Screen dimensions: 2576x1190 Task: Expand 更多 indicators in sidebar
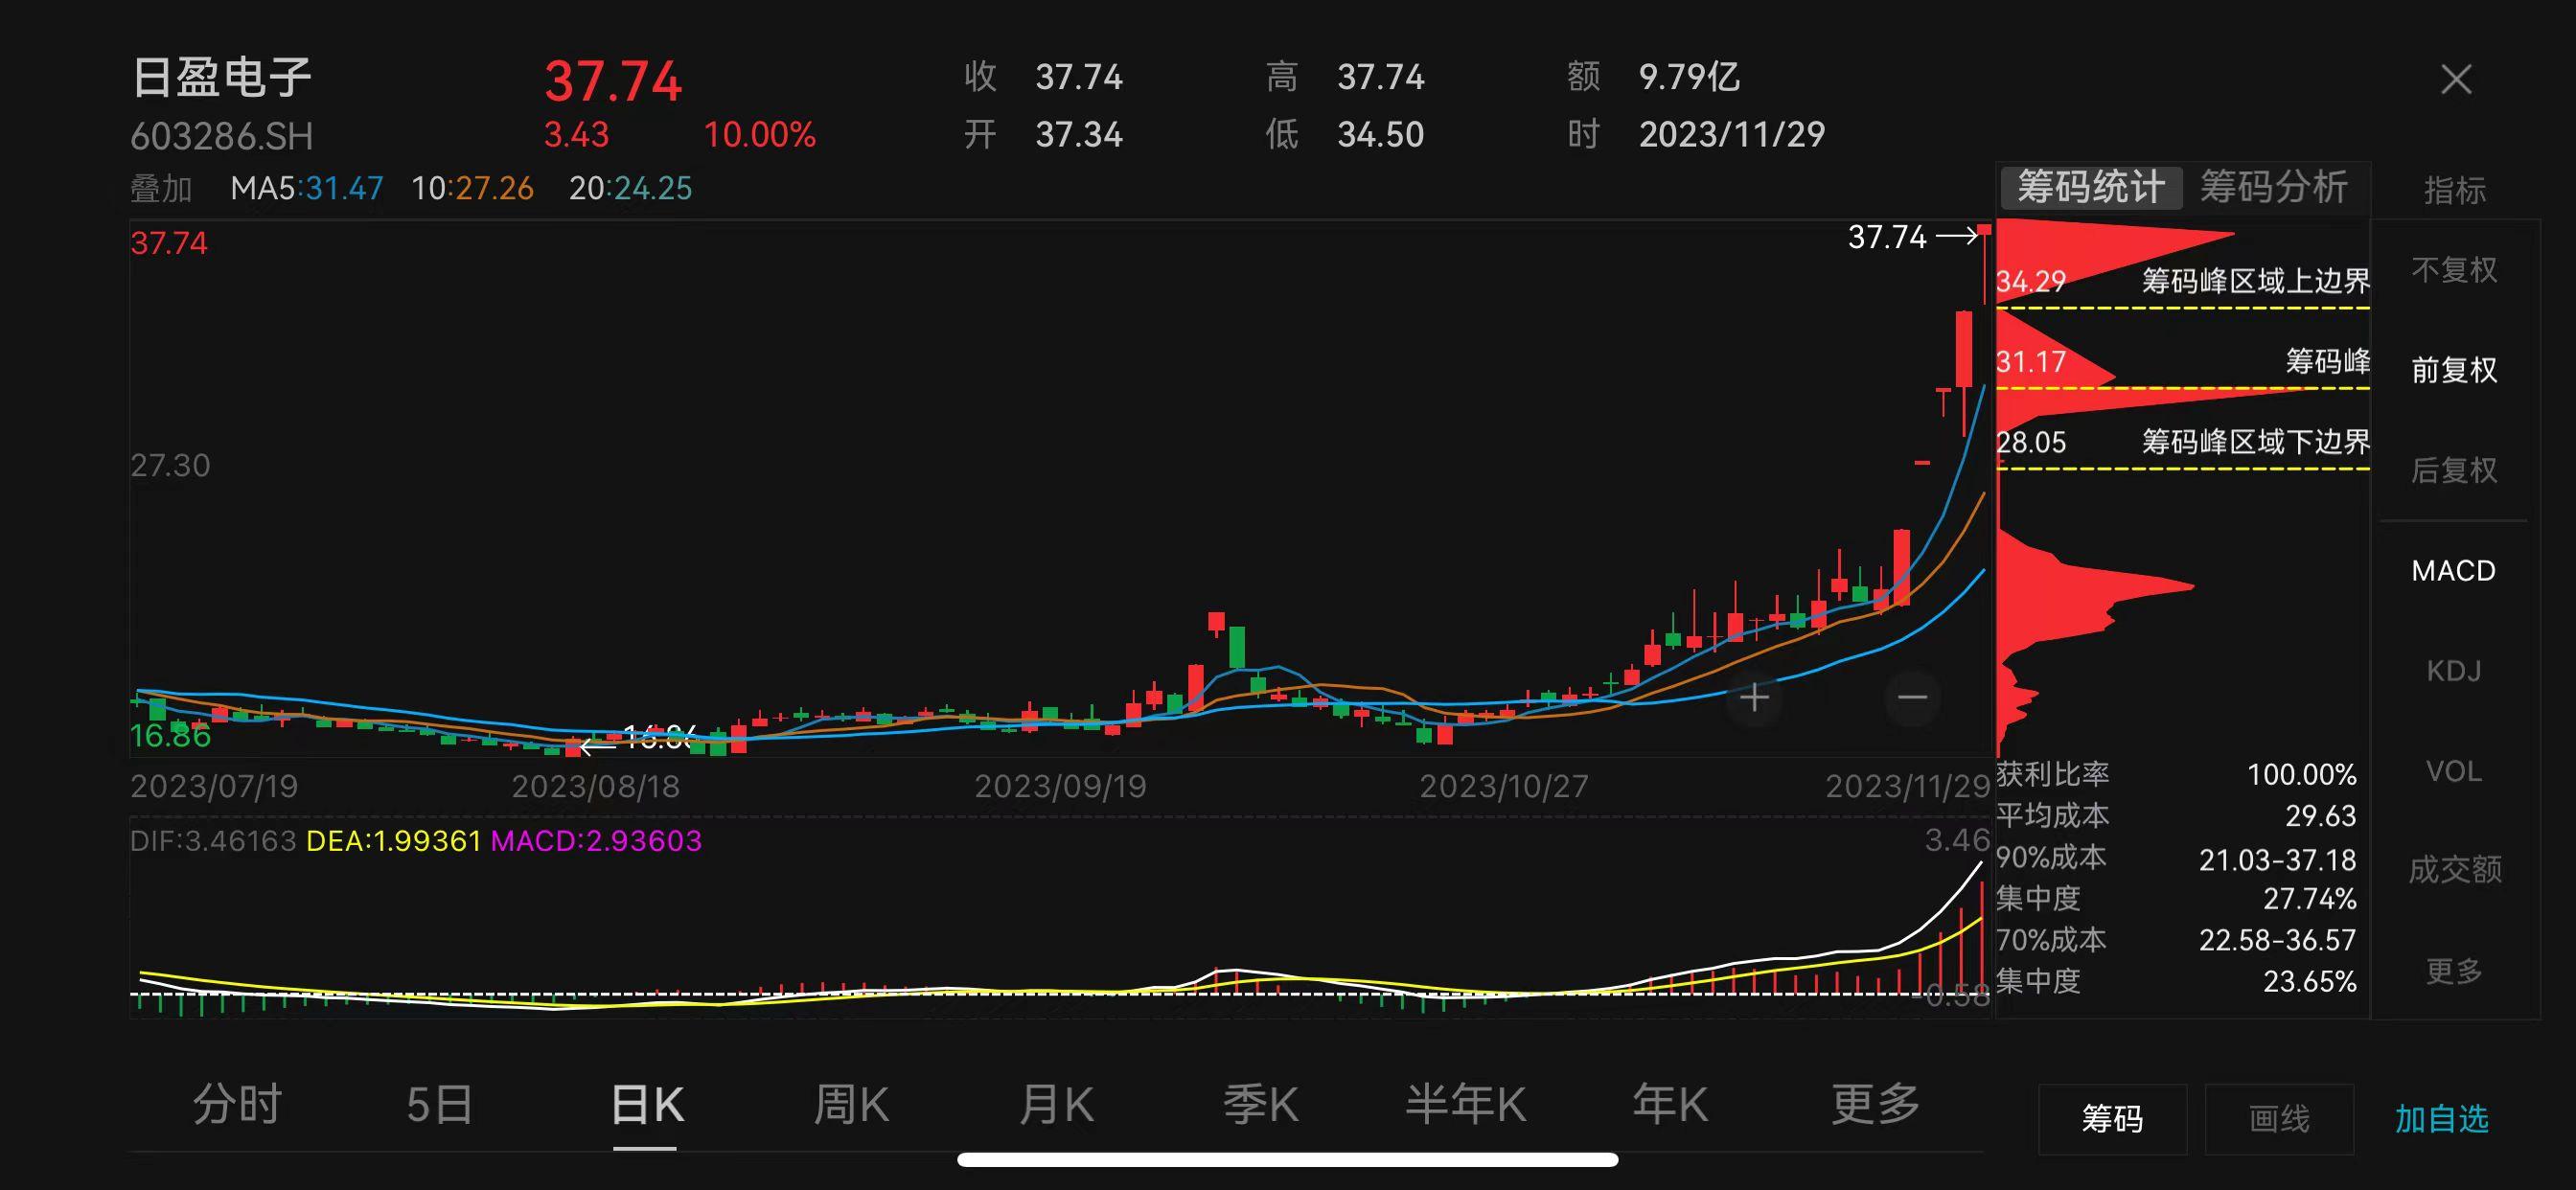(x=2454, y=970)
